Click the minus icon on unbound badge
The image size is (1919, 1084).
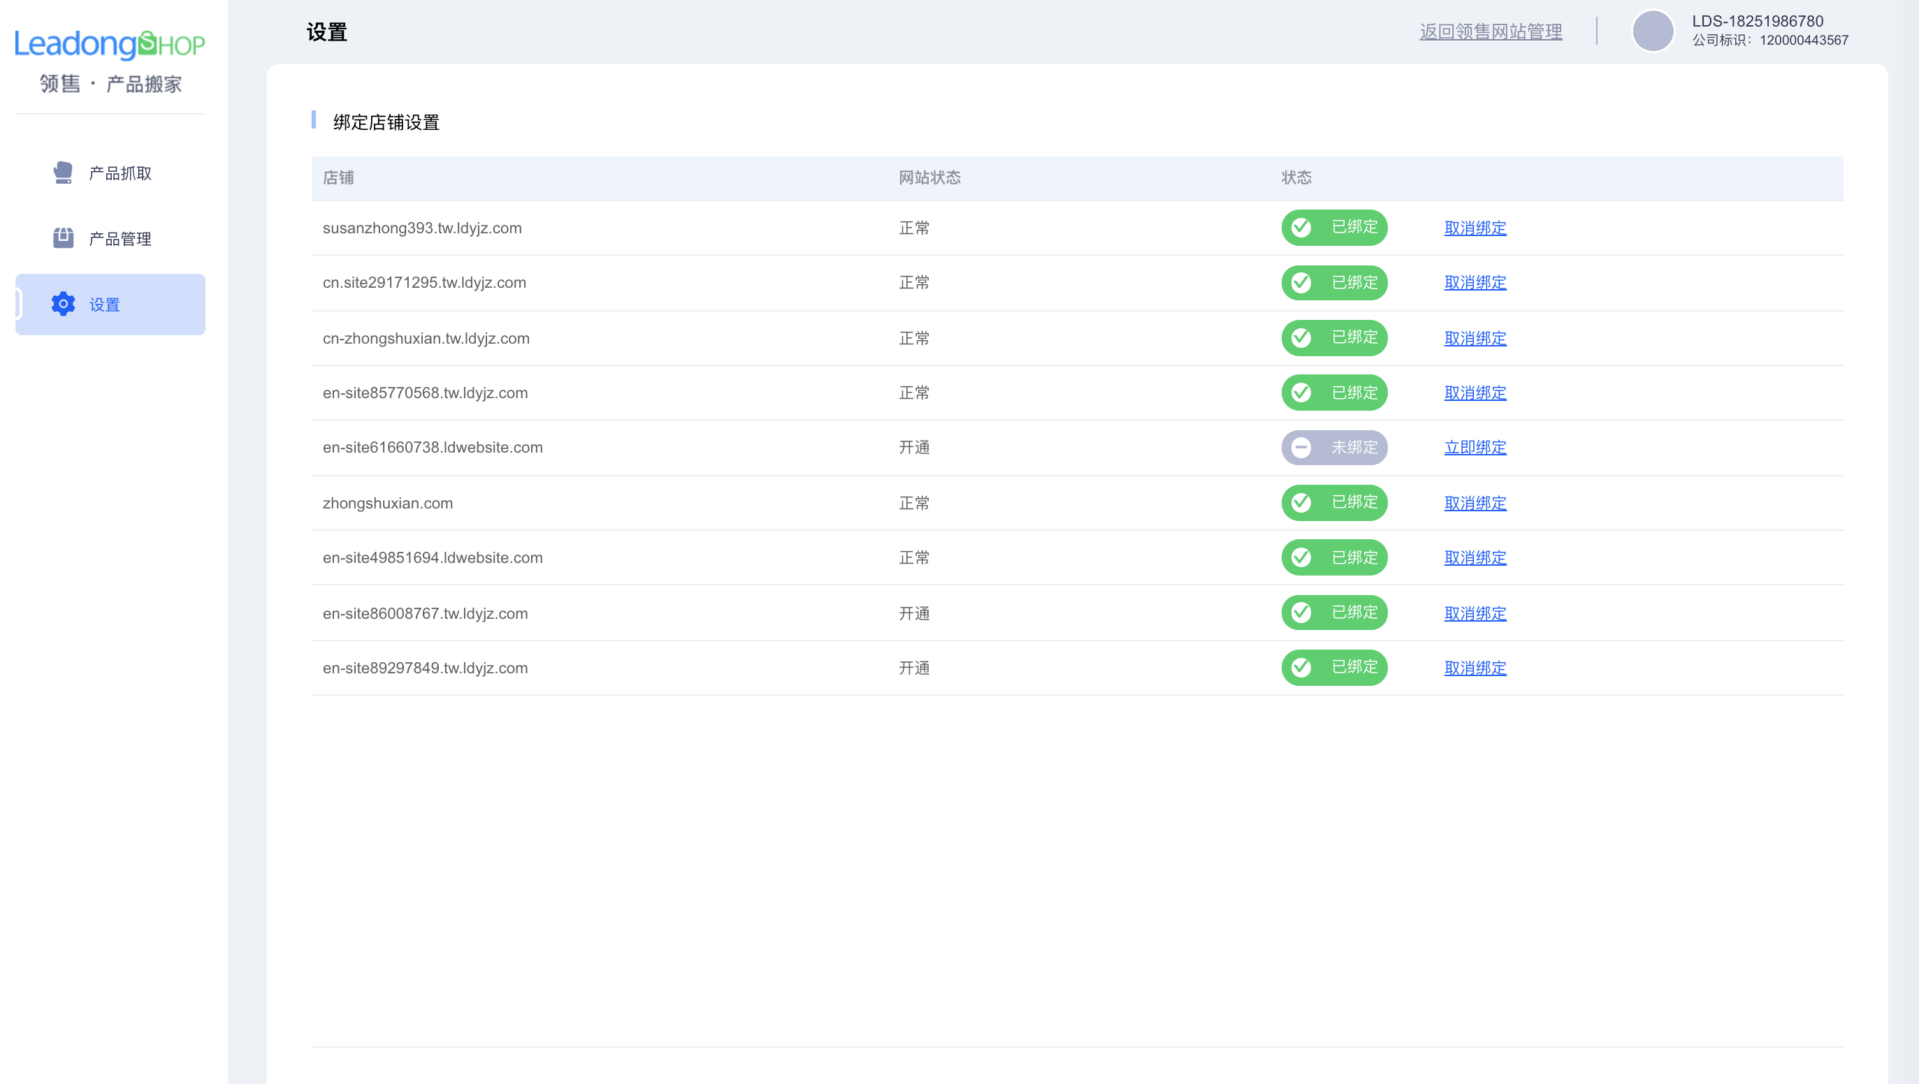pos(1301,448)
